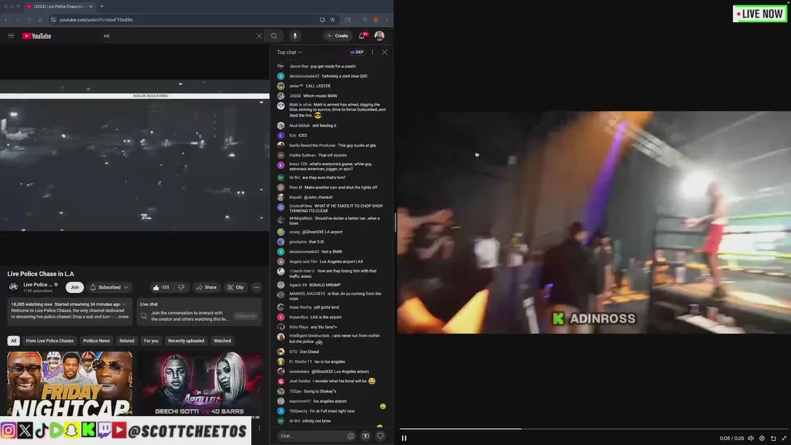Expand the description with ...more
This screenshot has width=791, height=445.
(122, 316)
